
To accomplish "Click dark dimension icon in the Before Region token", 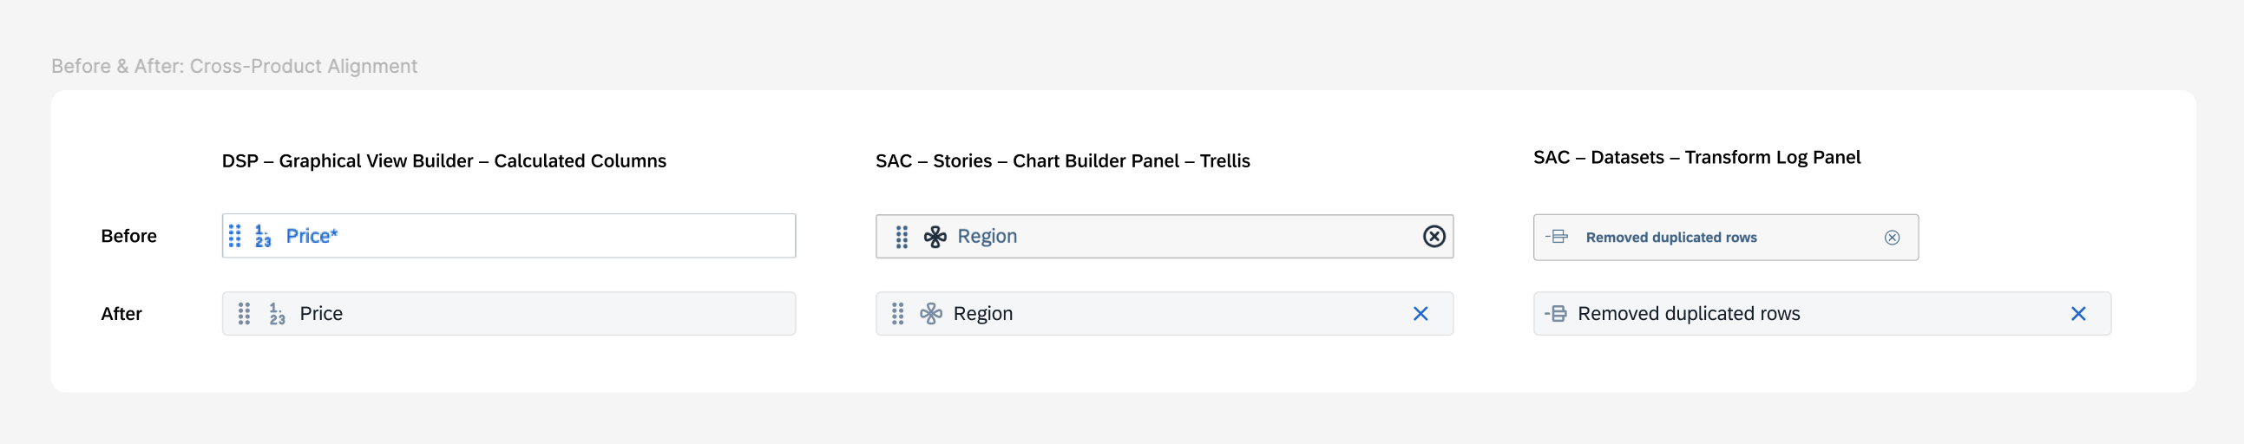I will point(935,237).
